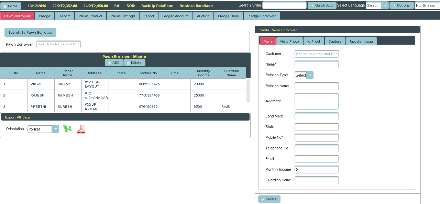Click Delete with trash icon
The image size is (440, 204).
pos(134,63)
